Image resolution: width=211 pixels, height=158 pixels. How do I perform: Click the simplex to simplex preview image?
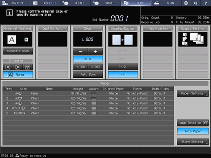point(123,39)
